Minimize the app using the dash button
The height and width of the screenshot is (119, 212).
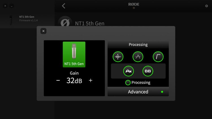pyautogui.click(x=12, y=6)
